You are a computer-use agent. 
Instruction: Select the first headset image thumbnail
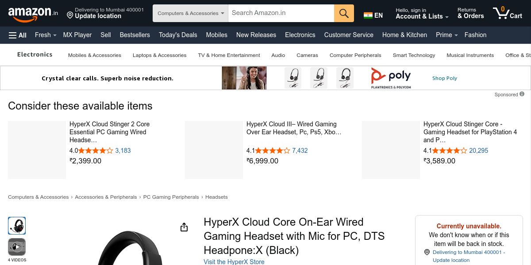[17, 226]
